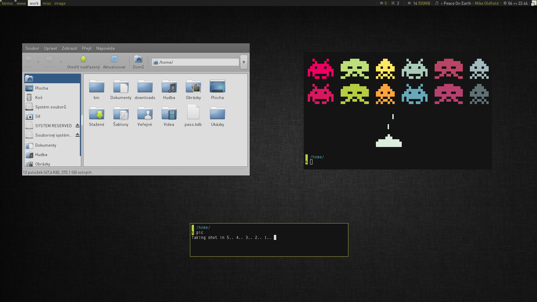Select Obrázky bookmark in the sidebar
This screenshot has height=302, width=537.
(52, 163)
